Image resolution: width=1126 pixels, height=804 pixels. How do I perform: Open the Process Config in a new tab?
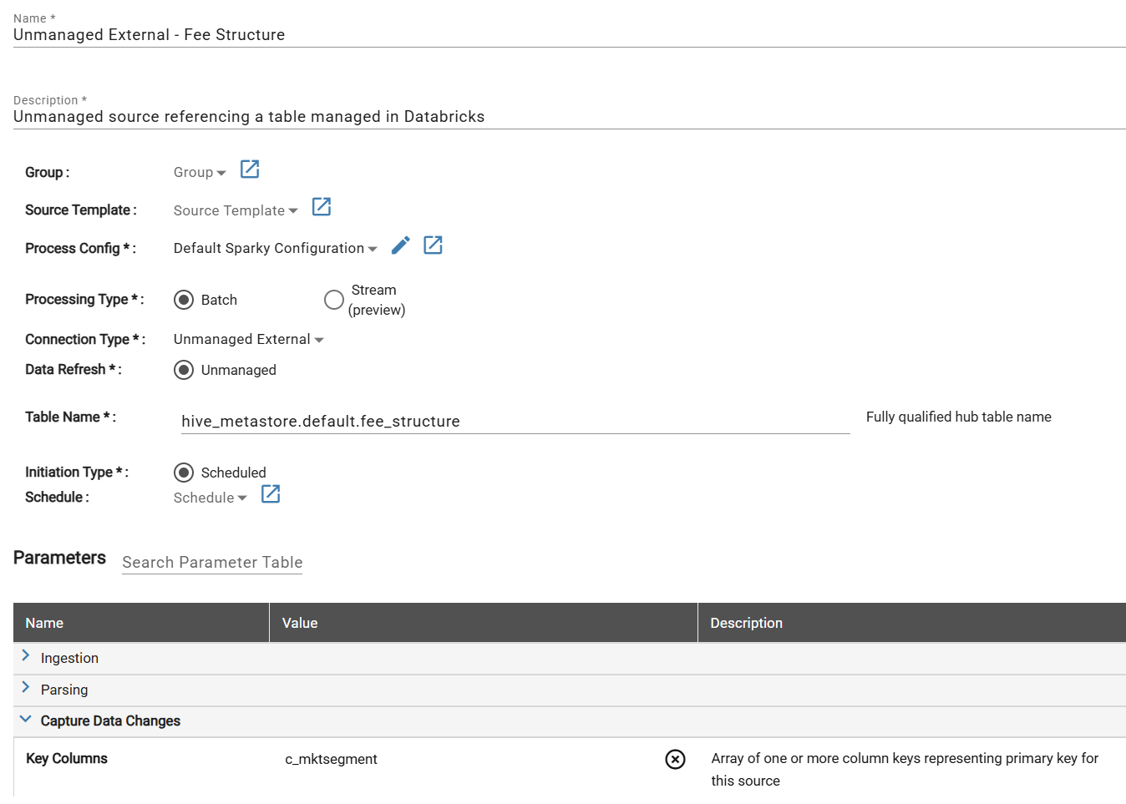click(433, 245)
